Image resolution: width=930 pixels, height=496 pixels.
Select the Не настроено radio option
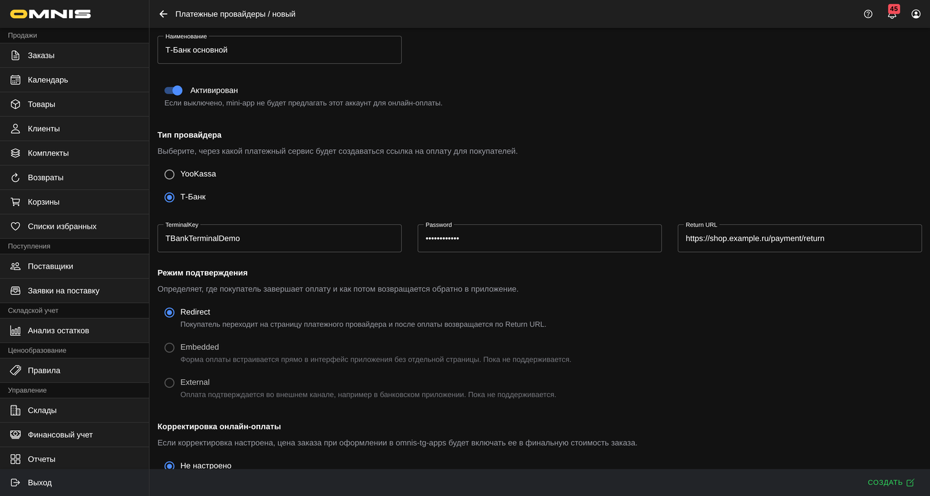169,466
